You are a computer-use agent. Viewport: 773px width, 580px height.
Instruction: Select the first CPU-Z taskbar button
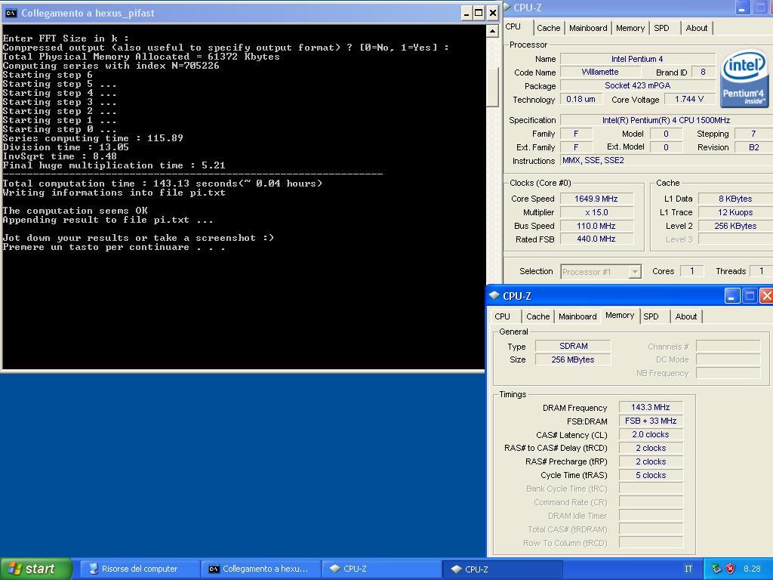(x=381, y=569)
